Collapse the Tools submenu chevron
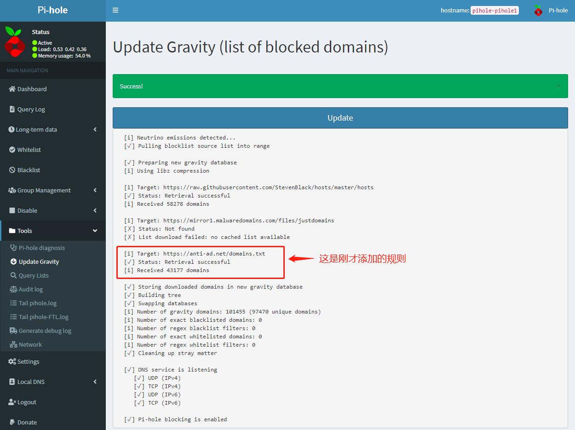This screenshot has height=430, width=575. tap(95, 231)
